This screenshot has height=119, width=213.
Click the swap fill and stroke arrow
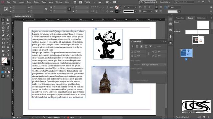9,59
